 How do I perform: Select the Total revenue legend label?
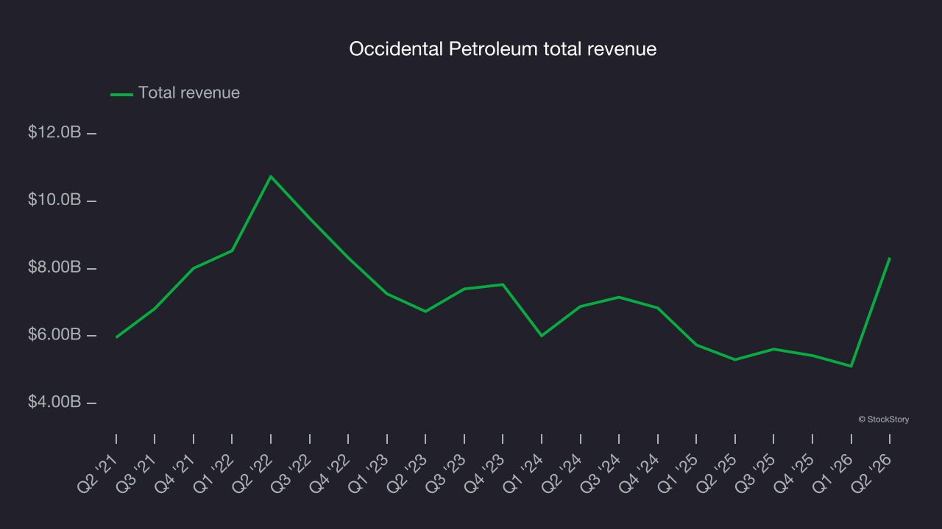[x=189, y=93]
